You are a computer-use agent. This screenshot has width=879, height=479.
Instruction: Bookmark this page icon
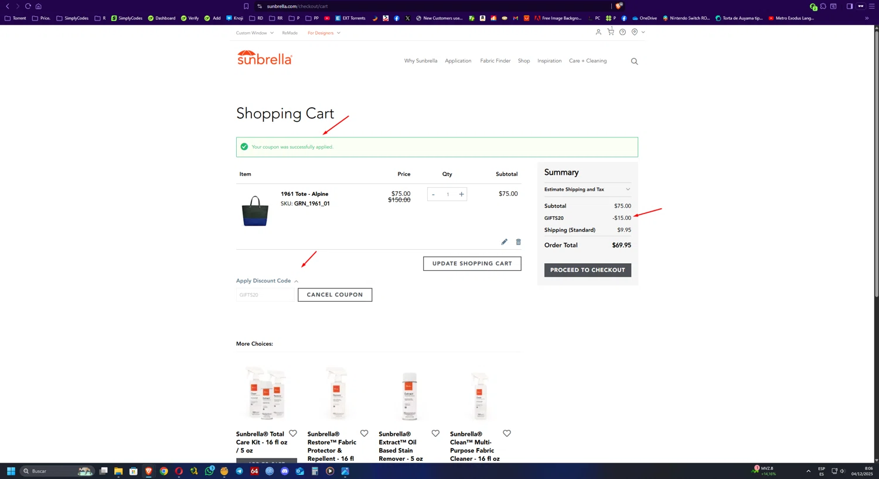(246, 6)
